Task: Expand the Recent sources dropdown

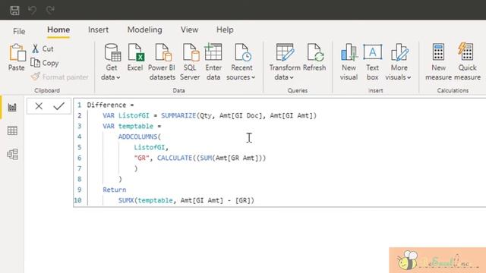Action: coord(241,77)
